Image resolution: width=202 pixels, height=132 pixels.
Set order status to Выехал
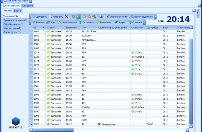[x=38, y=22]
